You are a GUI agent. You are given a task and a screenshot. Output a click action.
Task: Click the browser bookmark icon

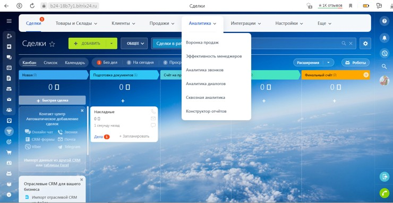[351, 5]
